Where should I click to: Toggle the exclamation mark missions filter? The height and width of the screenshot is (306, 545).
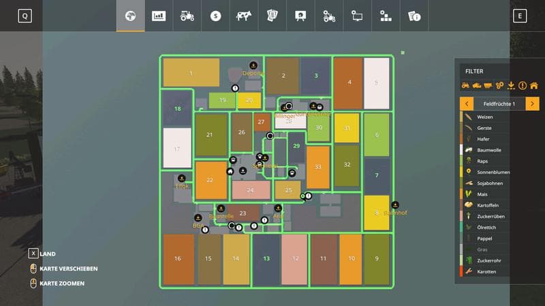[x=523, y=86]
